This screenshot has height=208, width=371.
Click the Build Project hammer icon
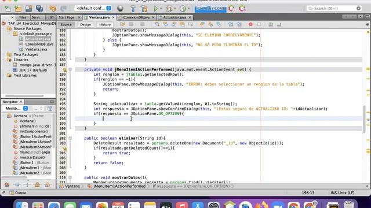click(x=133, y=9)
